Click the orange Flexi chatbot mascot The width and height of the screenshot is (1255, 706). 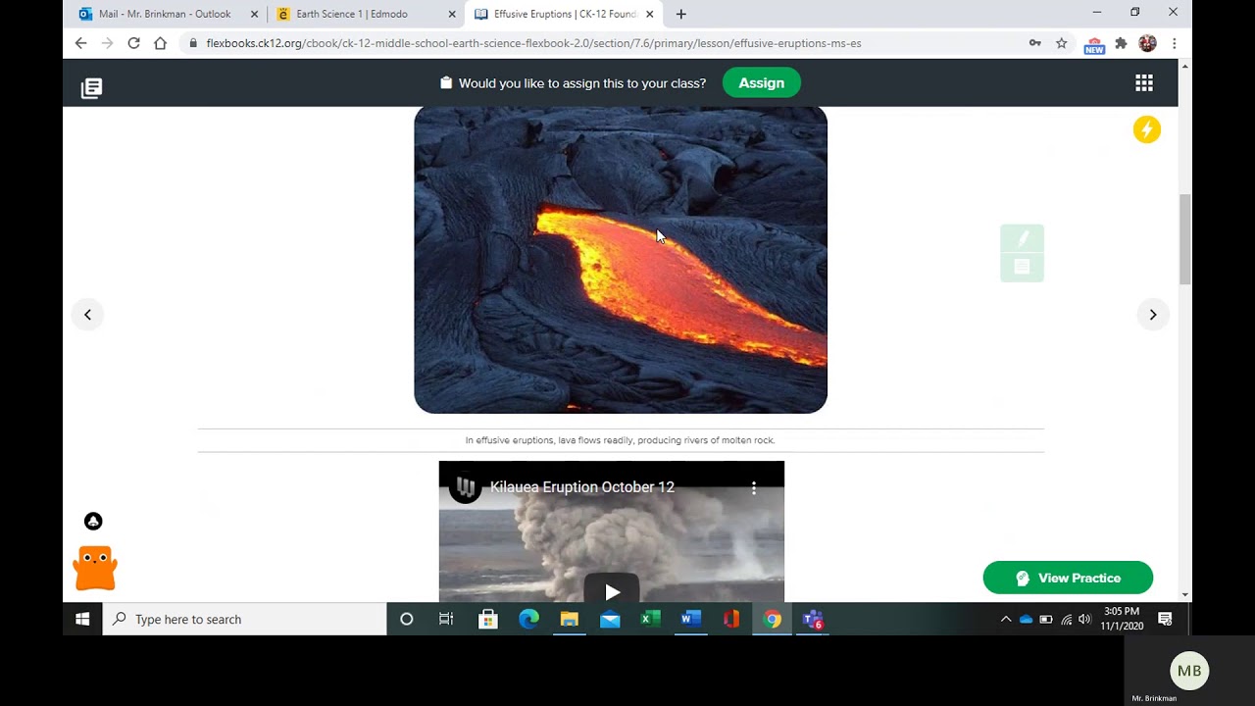tap(95, 568)
